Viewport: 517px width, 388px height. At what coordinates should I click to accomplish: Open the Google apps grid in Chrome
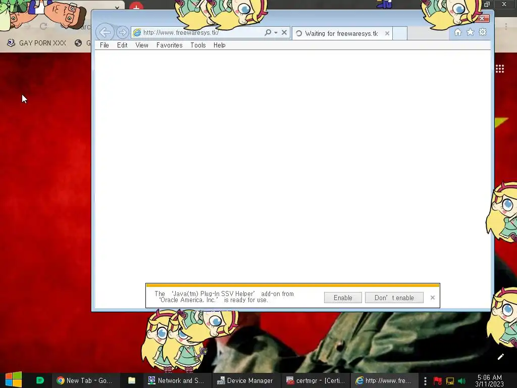(499, 69)
